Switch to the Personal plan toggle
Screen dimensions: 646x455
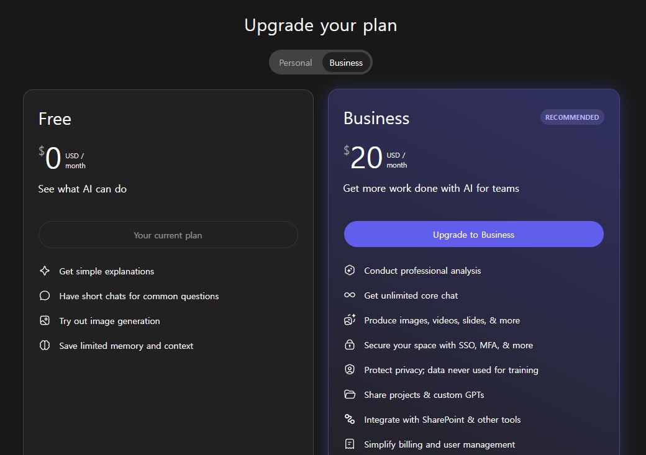(x=296, y=63)
